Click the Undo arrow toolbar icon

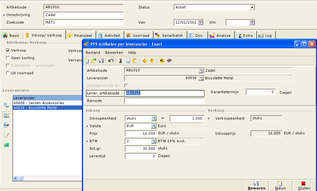click(x=111, y=60)
